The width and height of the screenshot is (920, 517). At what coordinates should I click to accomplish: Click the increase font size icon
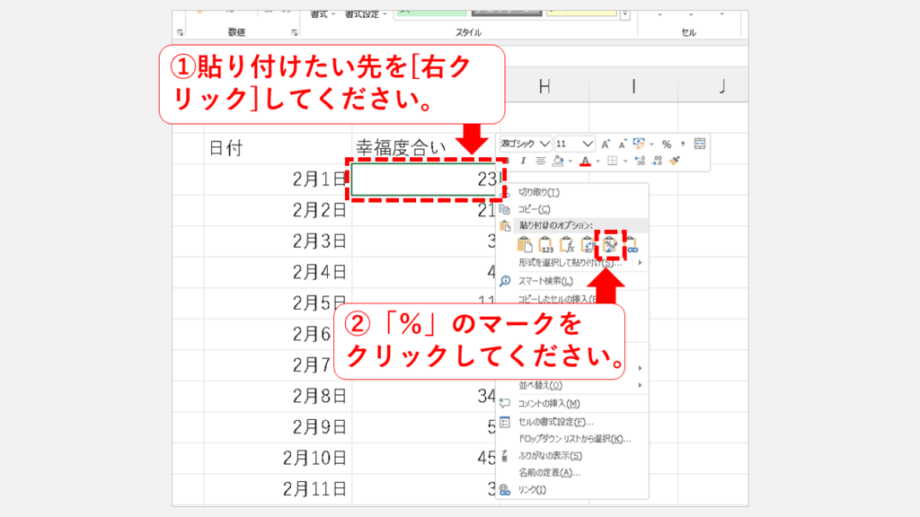click(x=606, y=144)
